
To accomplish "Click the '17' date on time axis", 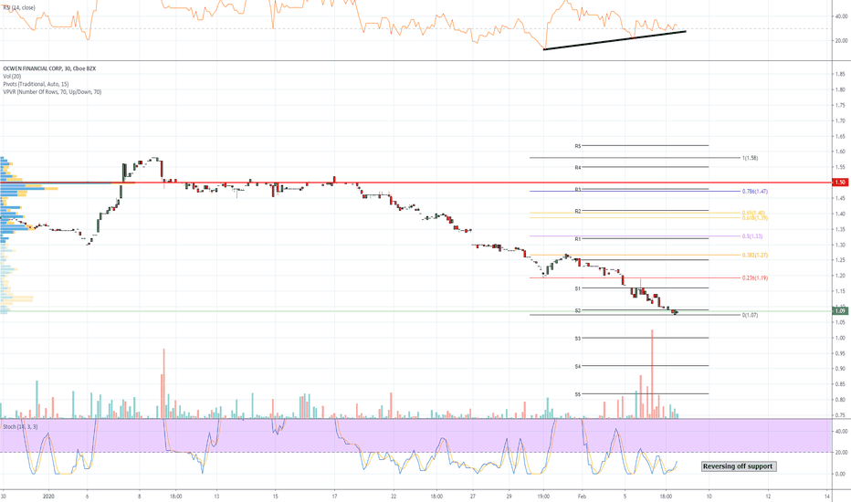I will coord(334,496).
